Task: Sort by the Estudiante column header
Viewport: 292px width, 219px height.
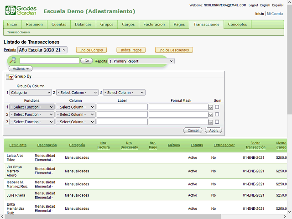Action: click(x=18, y=145)
